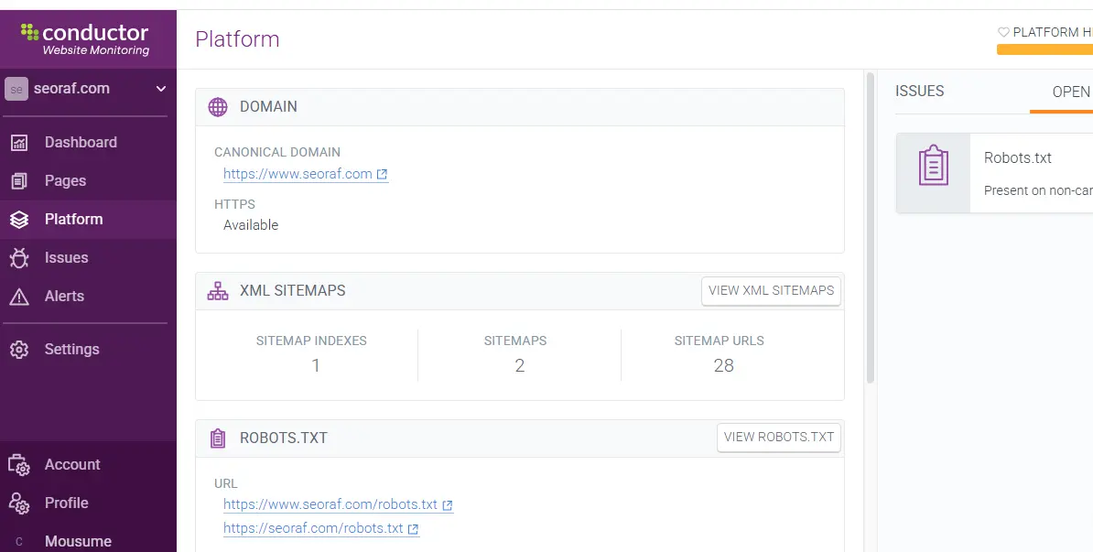Click the vertical scrollbar of main panel

(x=870, y=228)
